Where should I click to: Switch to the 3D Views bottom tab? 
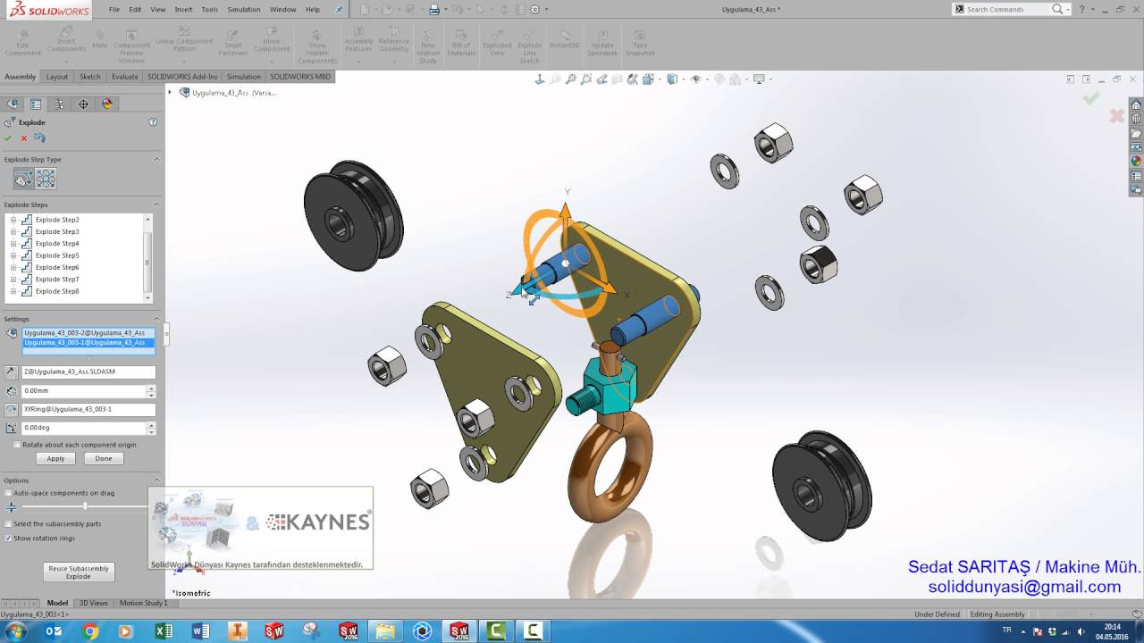pos(94,603)
